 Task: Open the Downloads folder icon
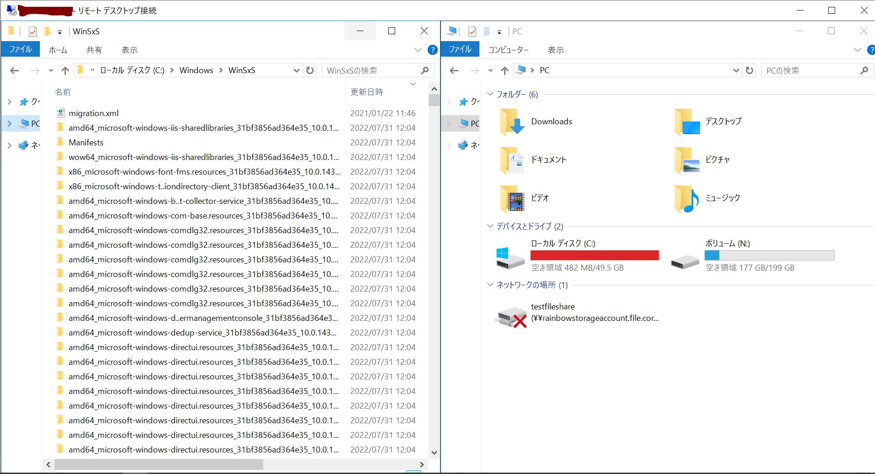click(512, 122)
